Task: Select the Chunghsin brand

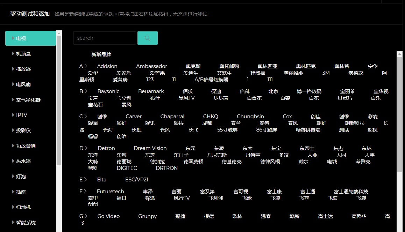Action: pyautogui.click(x=250, y=117)
